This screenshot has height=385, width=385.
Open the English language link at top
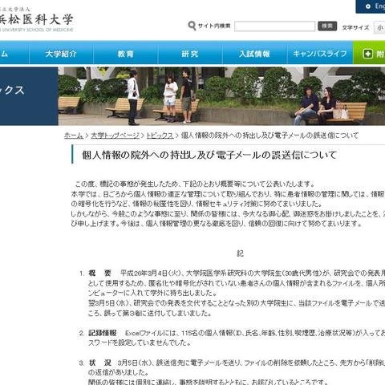[x=371, y=6]
